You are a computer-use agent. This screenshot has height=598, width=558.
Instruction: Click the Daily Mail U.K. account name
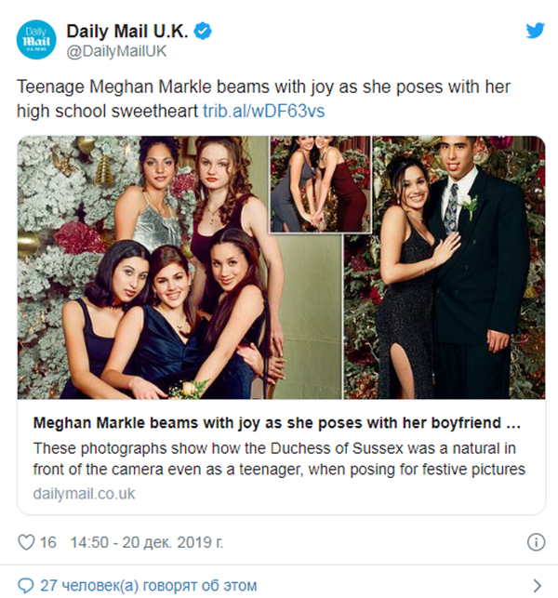click(x=127, y=32)
